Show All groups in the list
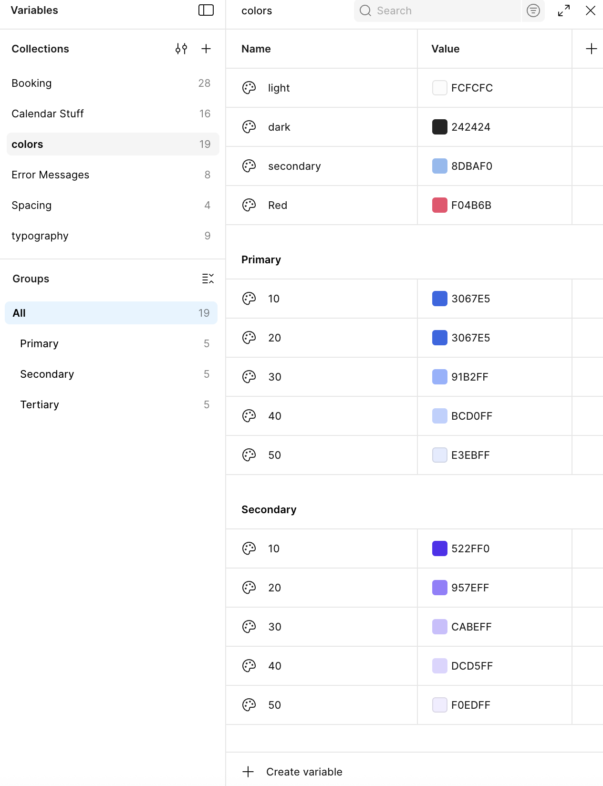Image resolution: width=603 pixels, height=786 pixels. (19, 313)
